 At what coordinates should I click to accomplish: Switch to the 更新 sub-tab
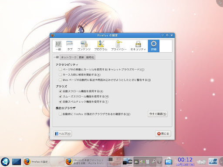click(81, 57)
